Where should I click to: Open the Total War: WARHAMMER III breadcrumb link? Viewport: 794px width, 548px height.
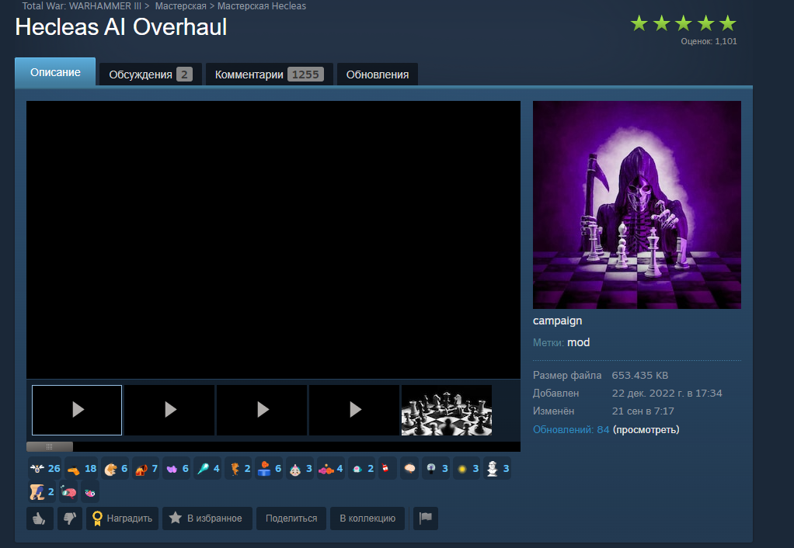(x=82, y=6)
